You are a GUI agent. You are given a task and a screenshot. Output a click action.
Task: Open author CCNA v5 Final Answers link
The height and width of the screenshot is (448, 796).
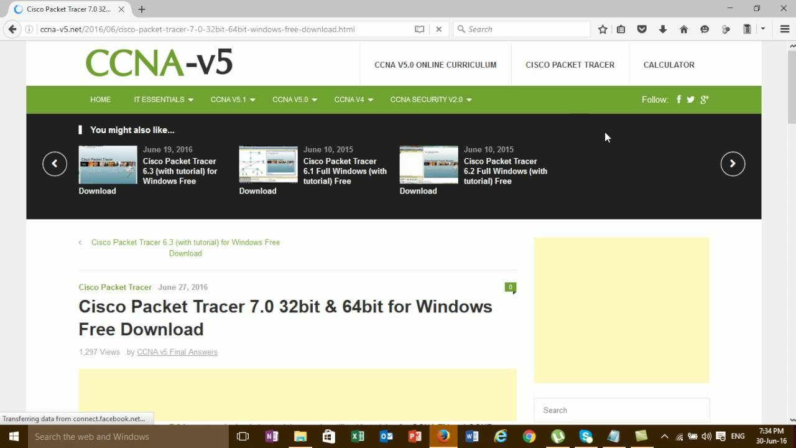coord(177,352)
